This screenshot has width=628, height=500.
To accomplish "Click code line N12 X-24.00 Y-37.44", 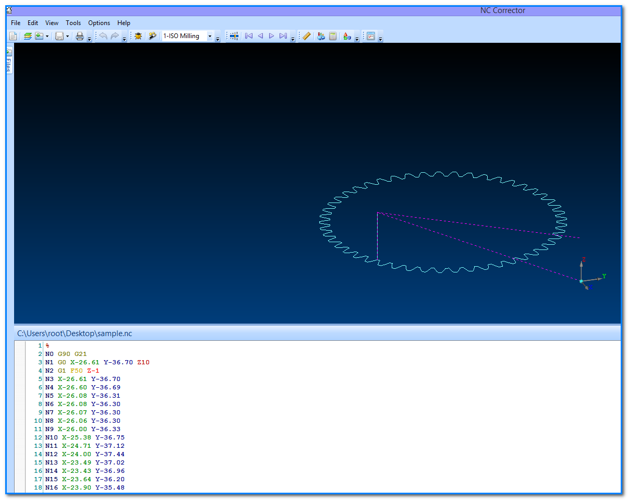I will (84, 454).
